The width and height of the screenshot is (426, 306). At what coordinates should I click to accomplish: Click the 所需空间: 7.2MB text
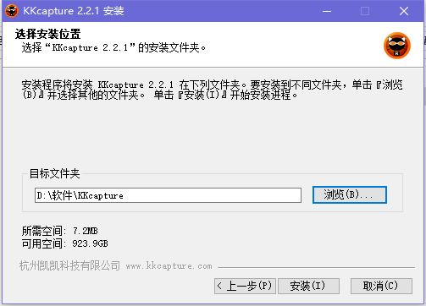coord(60,231)
